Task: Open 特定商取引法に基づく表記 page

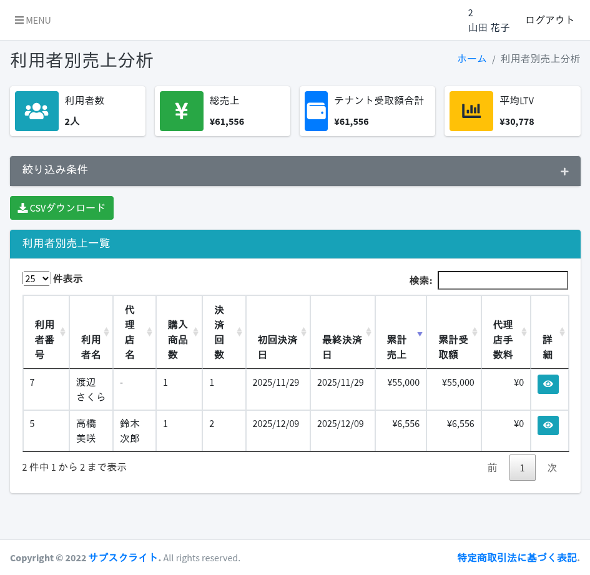Action: [518, 558]
